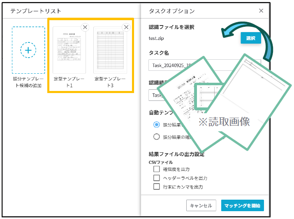Screen dimensions: 294x219
Task: Choose the 振分結果の確認 radio option
Action: [x=156, y=137]
